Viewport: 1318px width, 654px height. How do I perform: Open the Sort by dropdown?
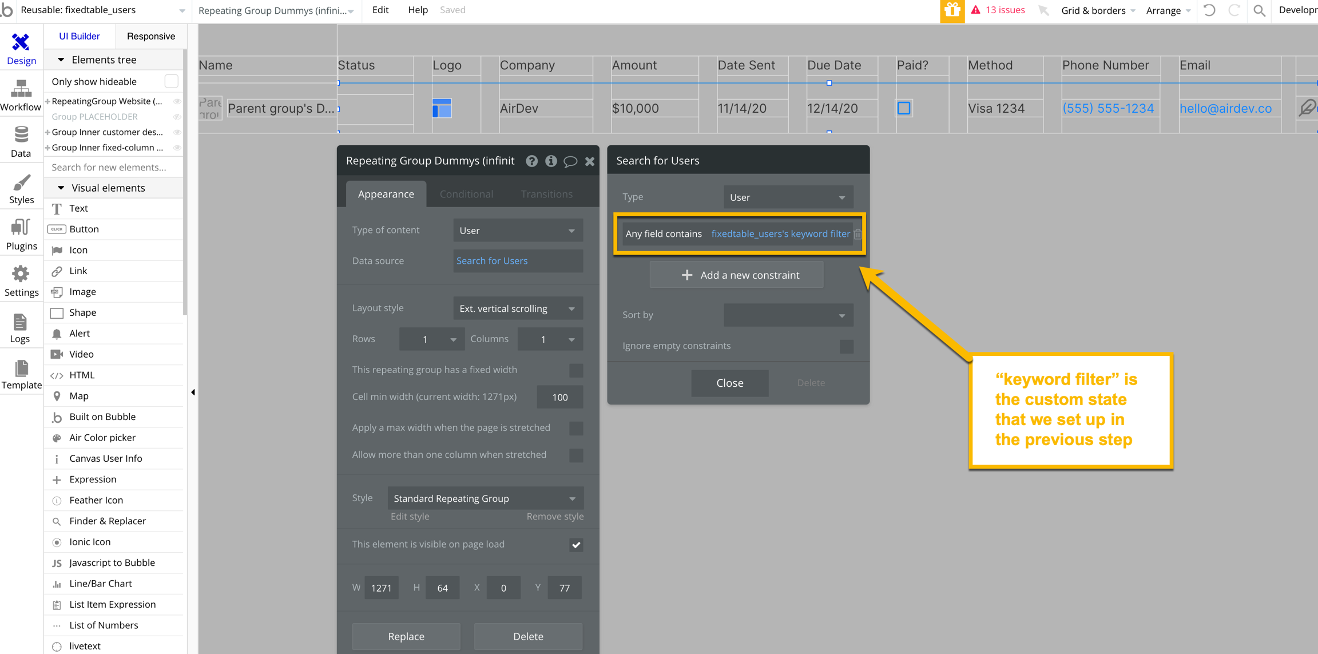coord(788,315)
